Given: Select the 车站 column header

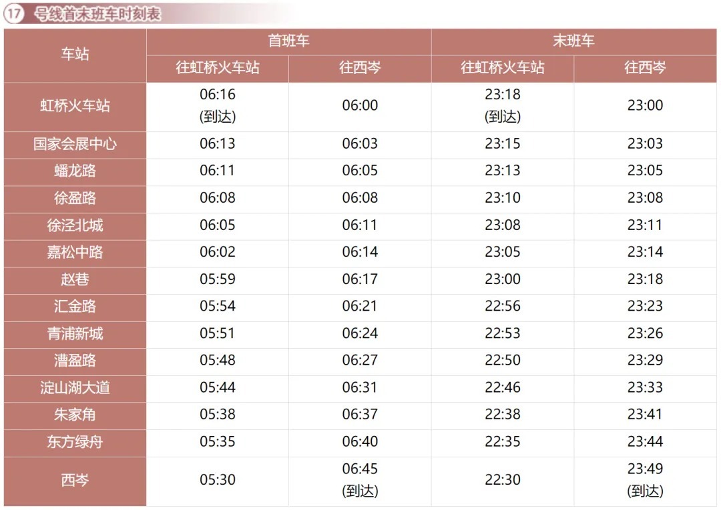Looking at the screenshot, I should click(75, 55).
